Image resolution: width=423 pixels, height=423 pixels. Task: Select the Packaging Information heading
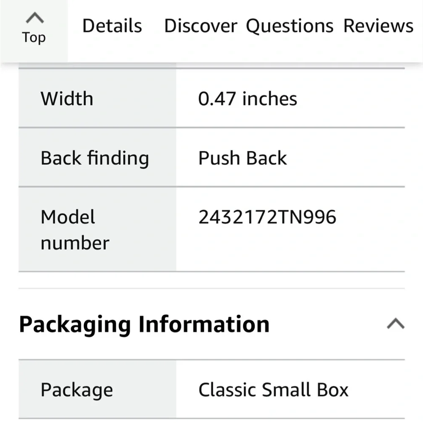point(144,324)
